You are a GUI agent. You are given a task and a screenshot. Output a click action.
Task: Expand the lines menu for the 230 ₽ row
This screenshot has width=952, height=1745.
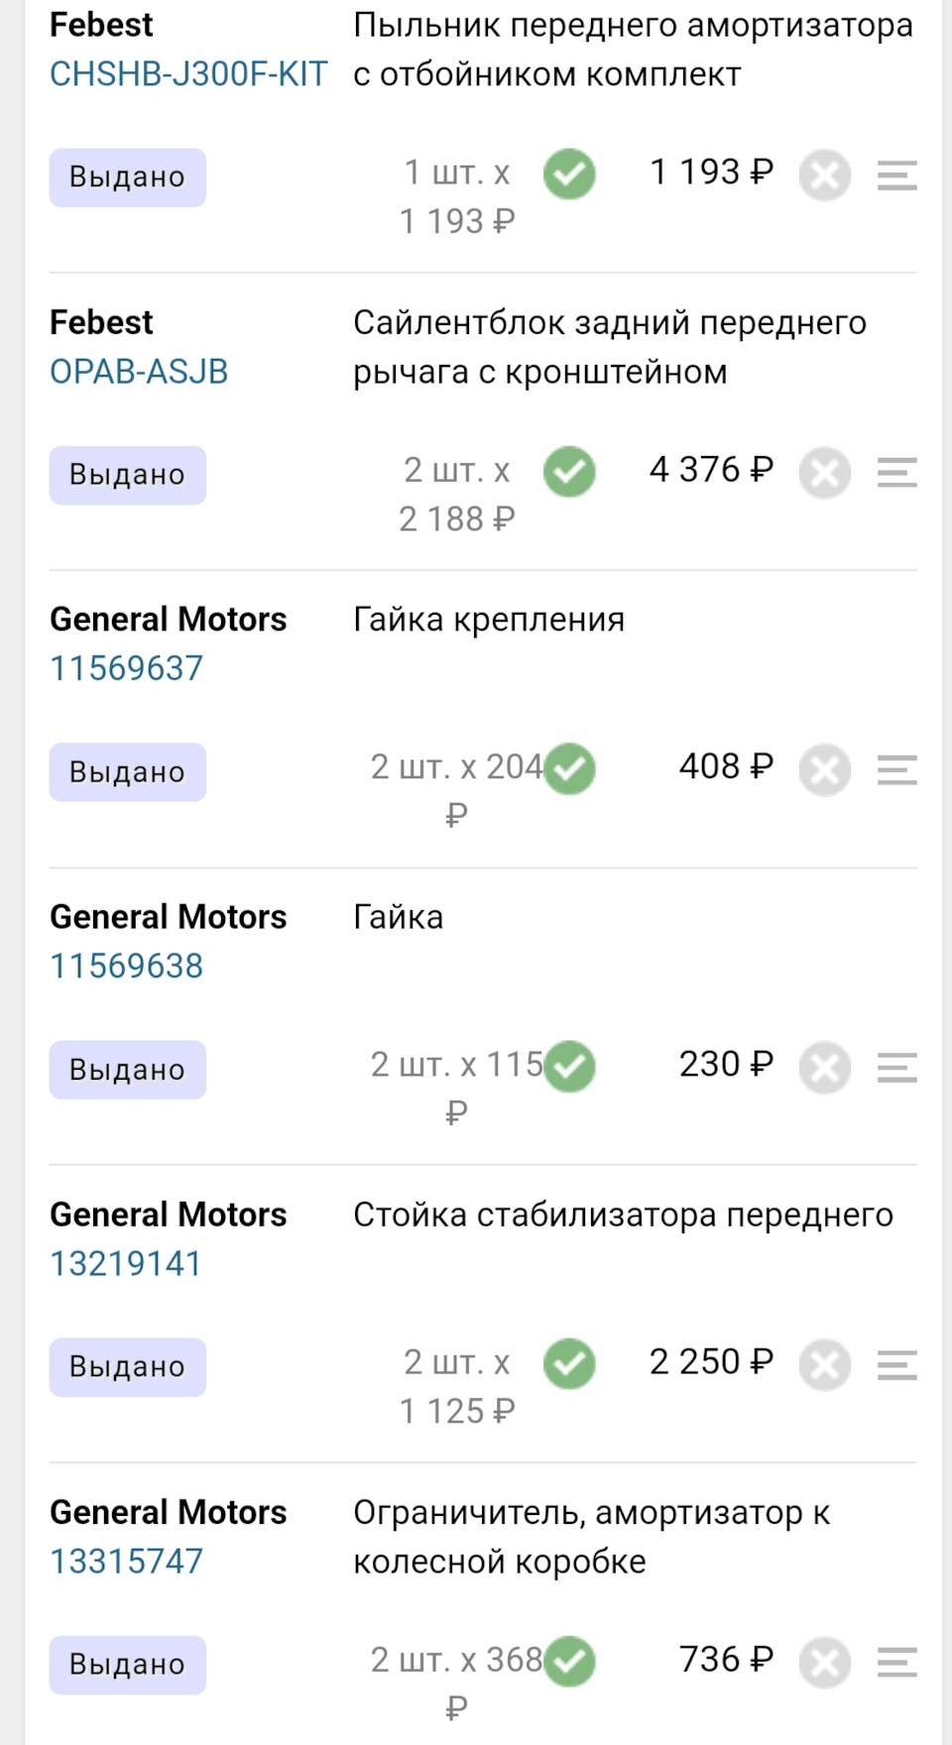[x=896, y=1068]
